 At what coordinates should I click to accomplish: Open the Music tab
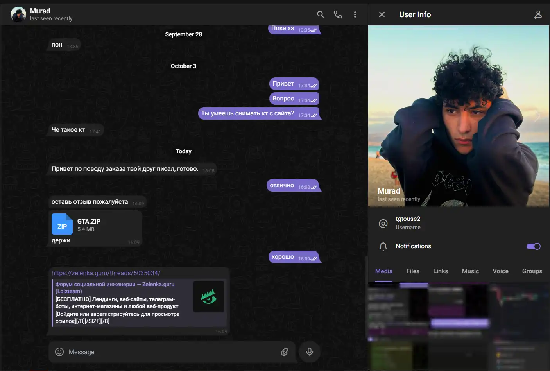470,271
